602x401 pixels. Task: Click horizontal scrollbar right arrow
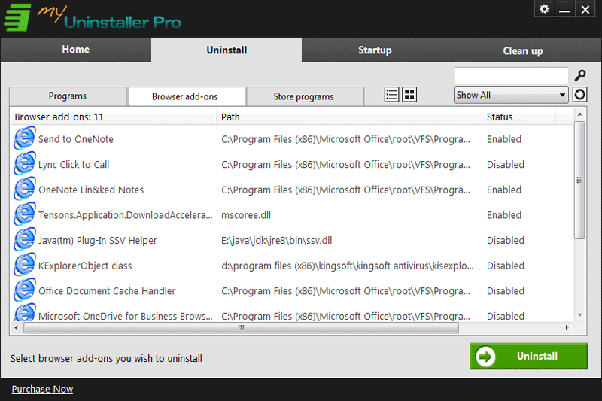[567, 328]
